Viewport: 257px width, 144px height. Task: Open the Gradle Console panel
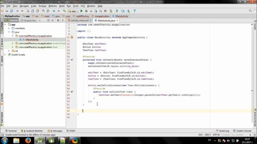click(242, 131)
